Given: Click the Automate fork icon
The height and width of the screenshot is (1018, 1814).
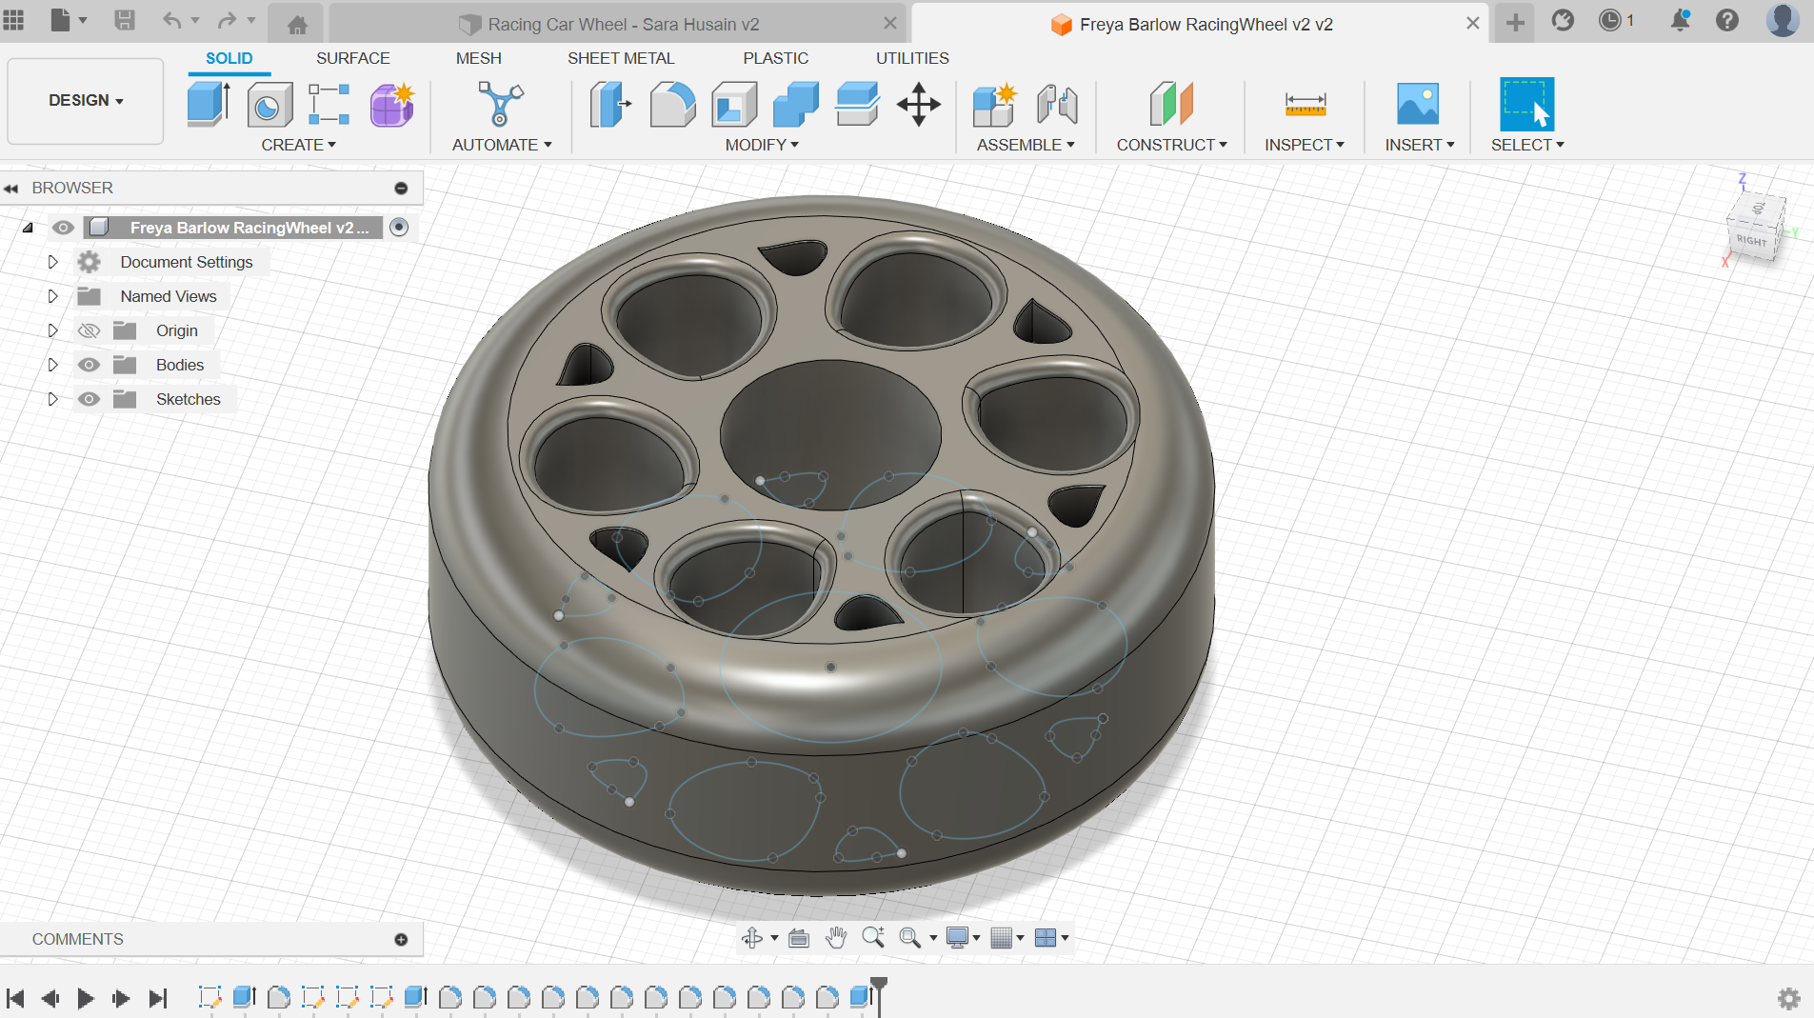Looking at the screenshot, I should pos(501,104).
